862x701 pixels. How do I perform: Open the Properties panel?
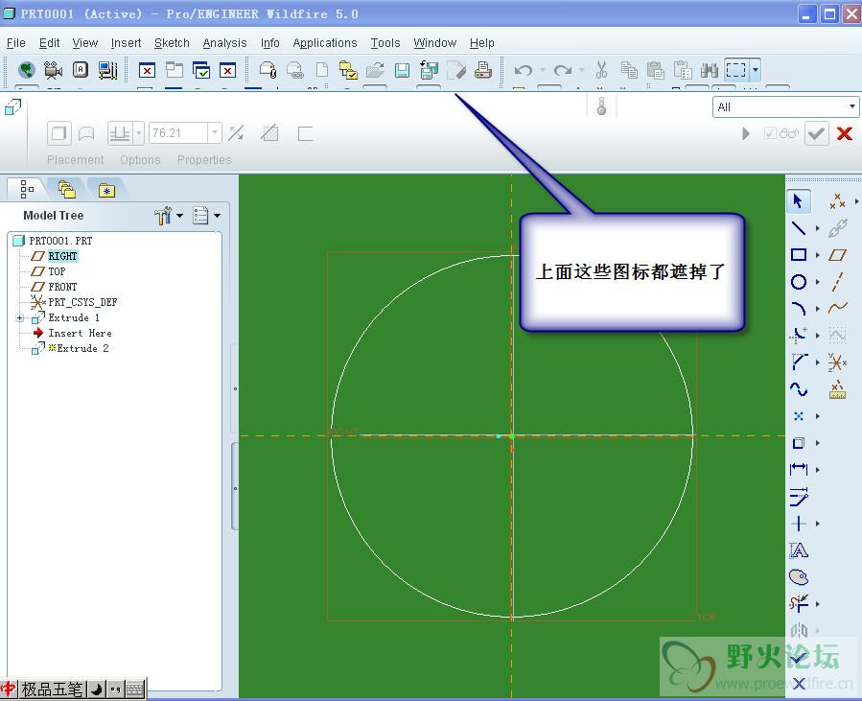click(x=204, y=160)
